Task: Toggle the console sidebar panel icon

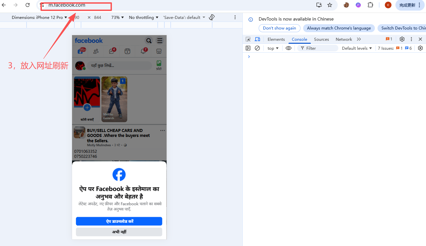Action: (x=248, y=48)
